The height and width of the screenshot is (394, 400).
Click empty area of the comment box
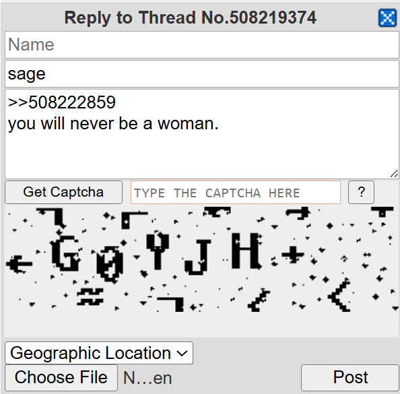click(x=202, y=156)
